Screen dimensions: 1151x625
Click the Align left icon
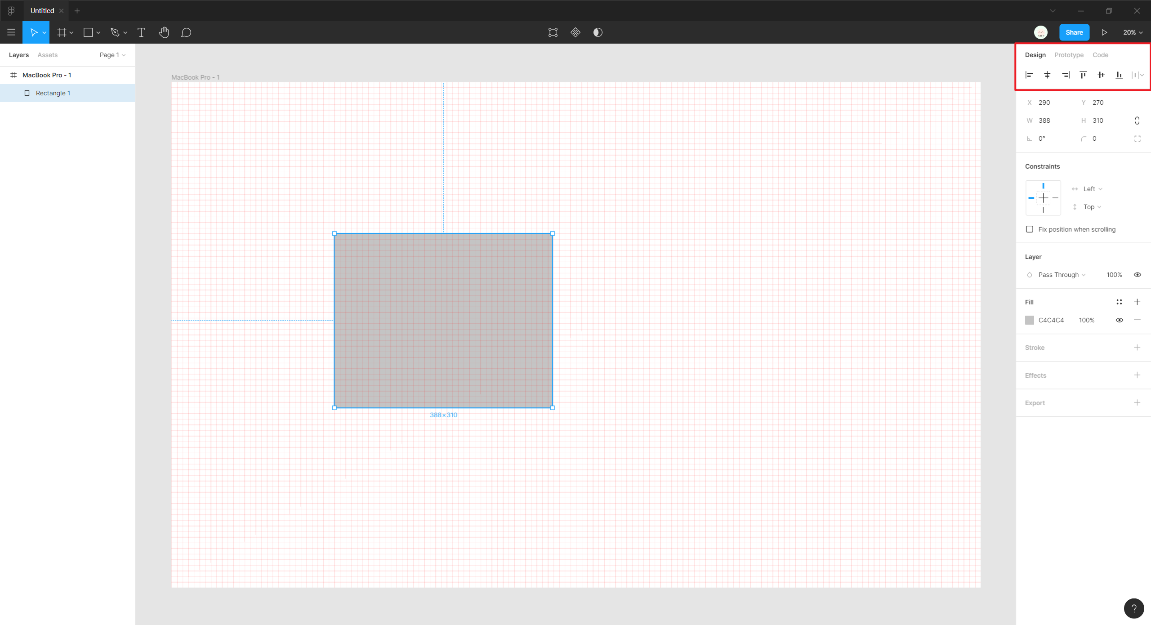pyautogui.click(x=1029, y=75)
